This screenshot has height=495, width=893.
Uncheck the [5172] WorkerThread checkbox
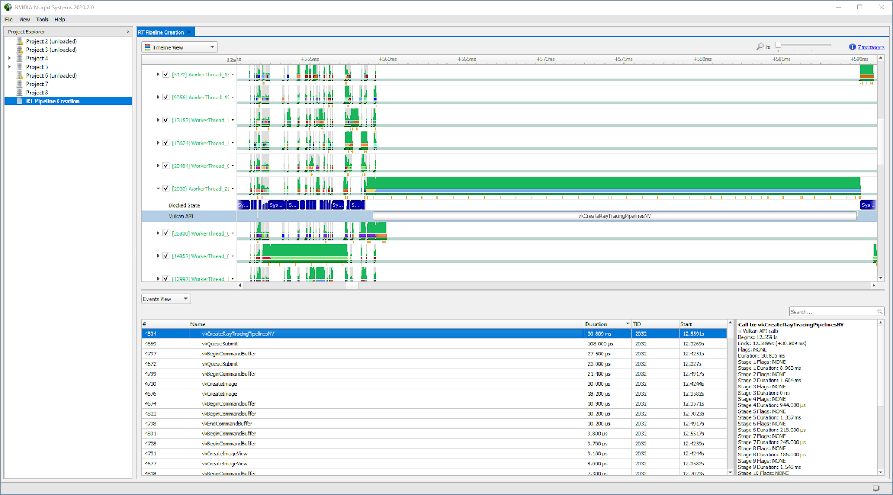click(x=166, y=74)
